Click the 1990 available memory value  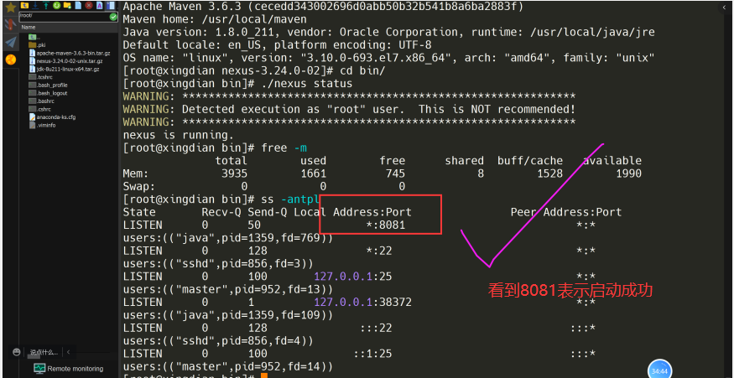tap(628, 173)
